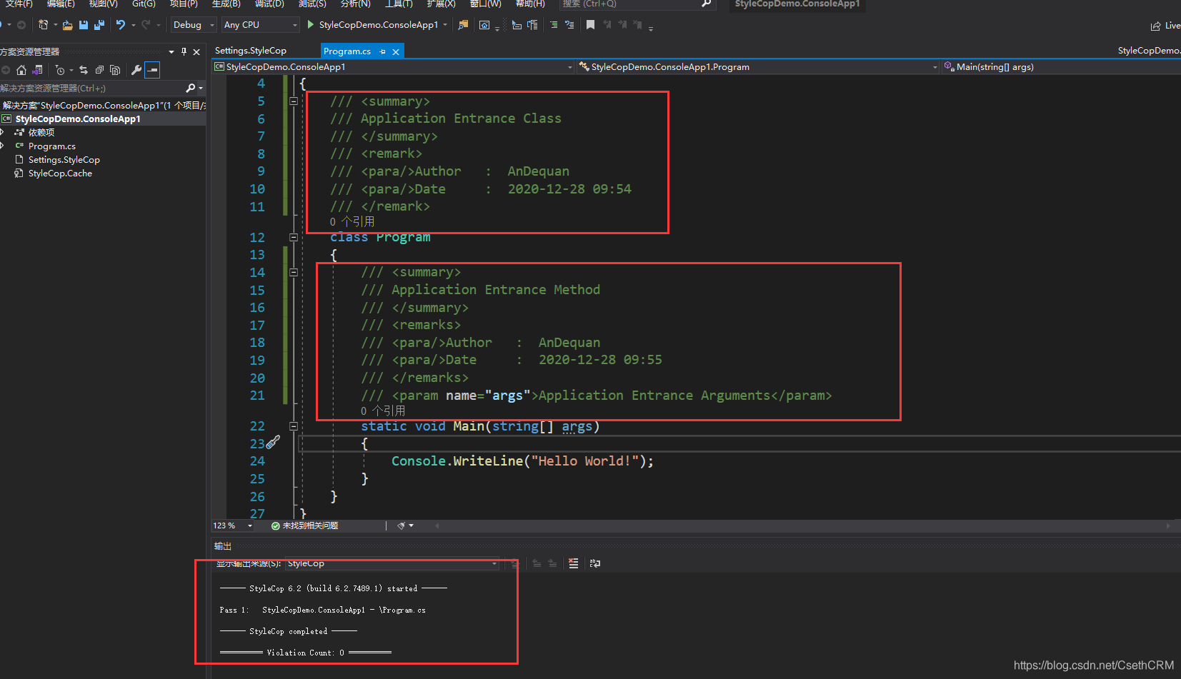This screenshot has height=679, width=1181.
Task: Sync with Active Document icon
Action: 84,70
